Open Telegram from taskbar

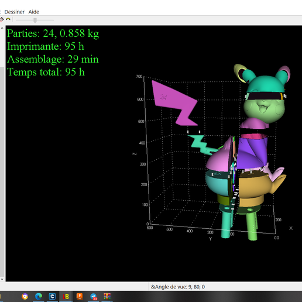point(94,296)
